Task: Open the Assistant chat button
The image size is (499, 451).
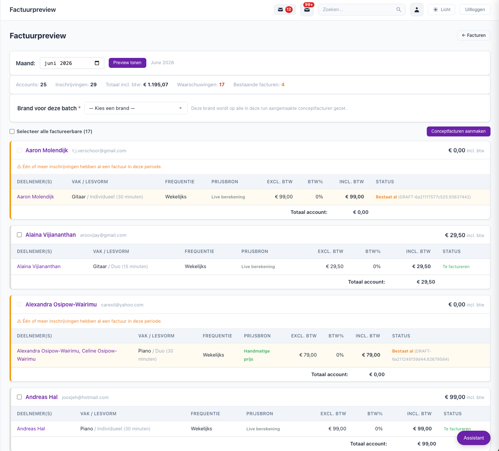Action: (x=474, y=438)
